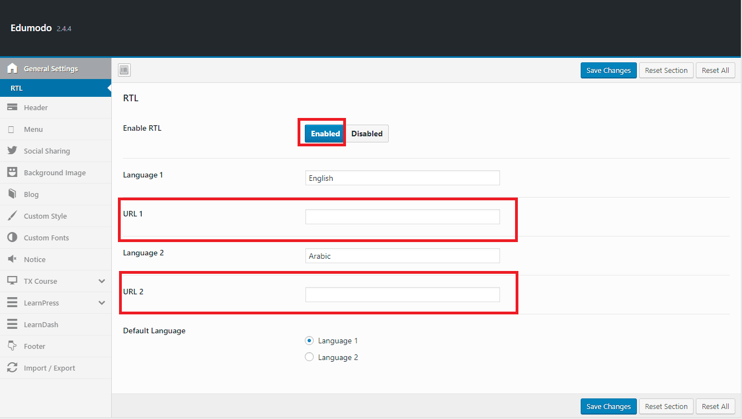Click the top Save Changes button

click(x=609, y=70)
